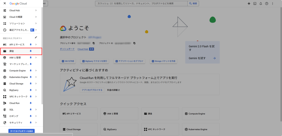Open the three-dot settings menu
This screenshot has height=136, width=282.
pyautogui.click(x=273, y=3)
